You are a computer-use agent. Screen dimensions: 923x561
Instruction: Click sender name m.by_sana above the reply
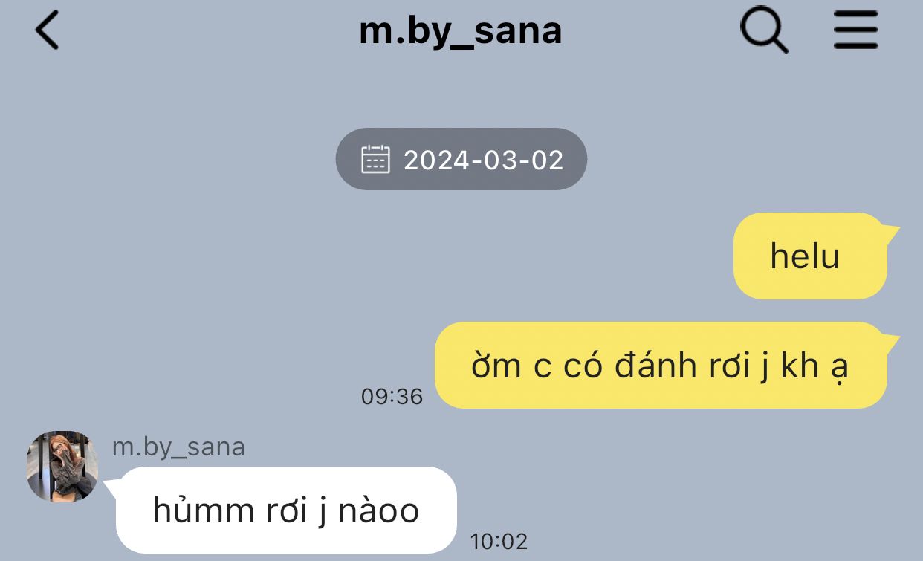tap(178, 447)
